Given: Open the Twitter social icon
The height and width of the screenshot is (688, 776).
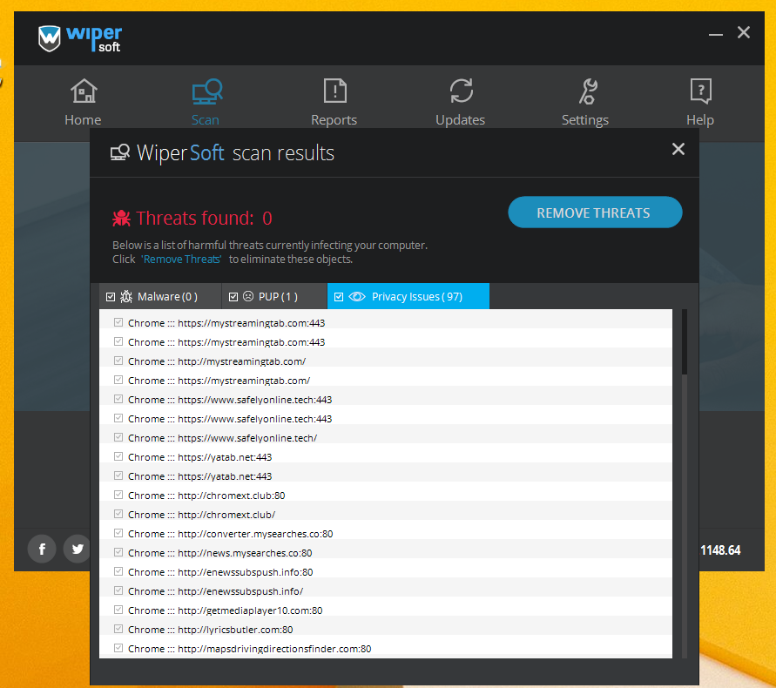Looking at the screenshot, I should 78,549.
